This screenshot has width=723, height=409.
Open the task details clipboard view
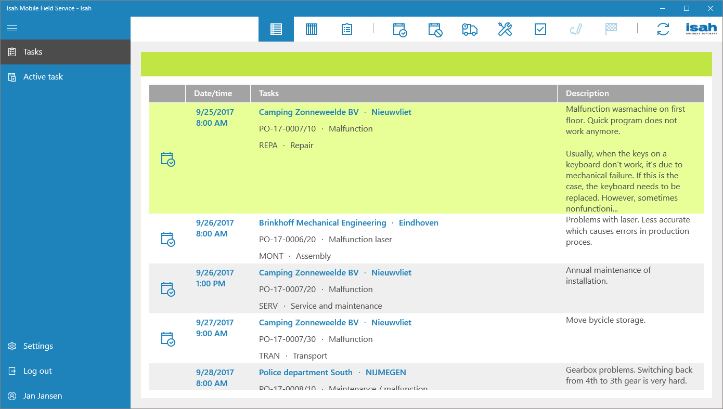(x=347, y=29)
